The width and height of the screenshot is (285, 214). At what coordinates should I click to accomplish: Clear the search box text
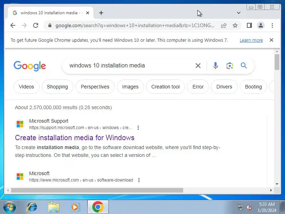(198, 66)
